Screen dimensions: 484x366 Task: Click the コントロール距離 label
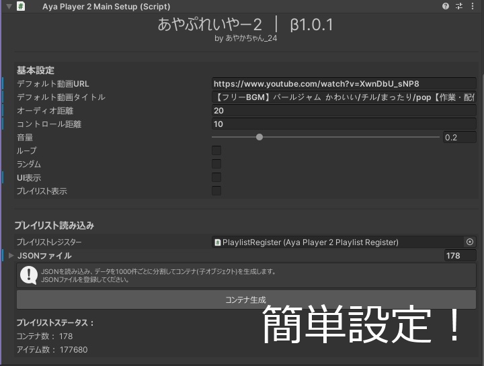click(49, 124)
